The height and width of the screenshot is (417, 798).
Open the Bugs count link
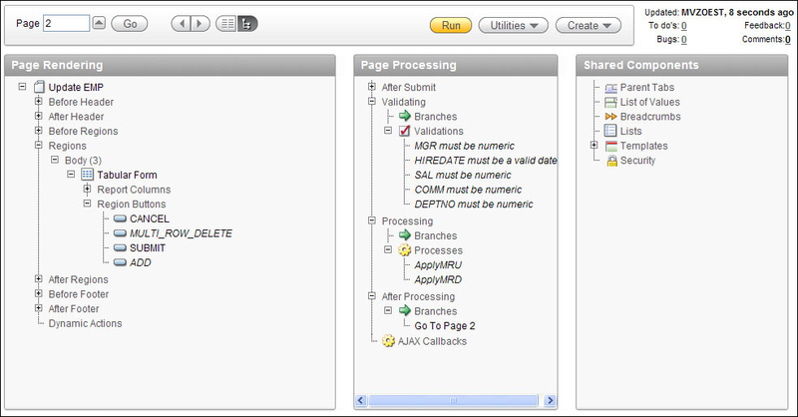tap(684, 40)
